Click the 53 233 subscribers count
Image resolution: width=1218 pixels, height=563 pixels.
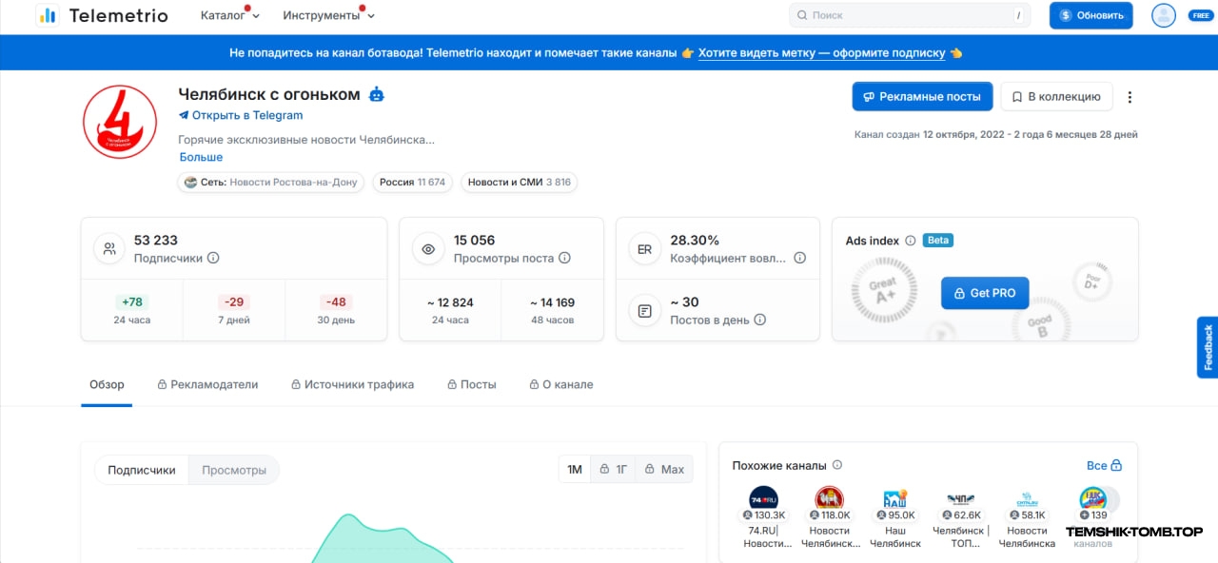click(x=156, y=240)
